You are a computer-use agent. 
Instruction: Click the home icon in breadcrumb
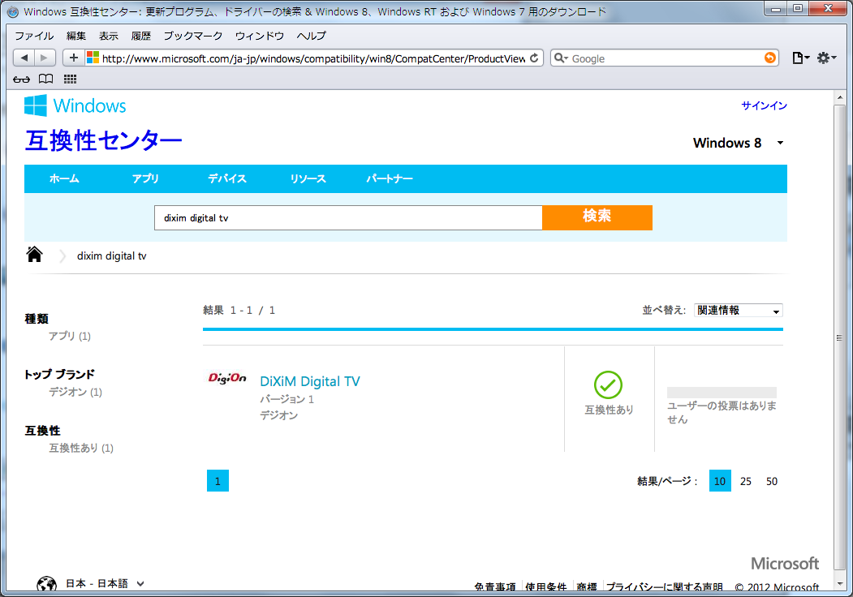coord(34,254)
